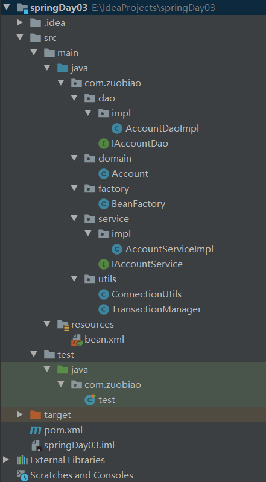Viewport: 266px width, 482px height.
Task: Click the Scratches and Consoles icon
Action: [22, 475]
